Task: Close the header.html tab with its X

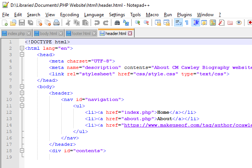Action: pos(130,33)
